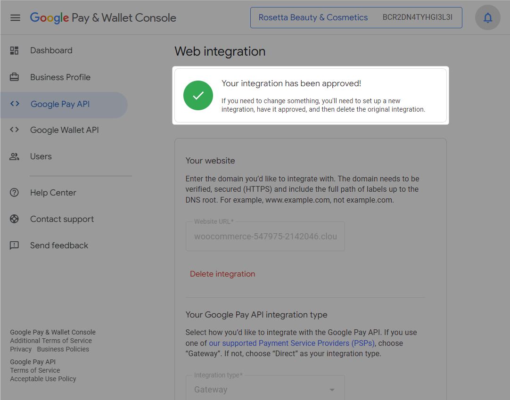510x400 pixels.
Task: Open the Privacy policy link
Action: pyautogui.click(x=21, y=349)
